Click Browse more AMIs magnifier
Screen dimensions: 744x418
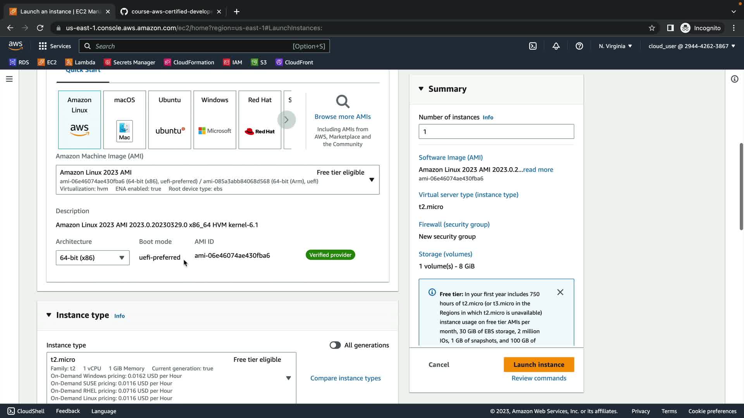tap(343, 102)
